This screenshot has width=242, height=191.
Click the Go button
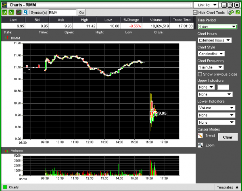(x=81, y=12)
